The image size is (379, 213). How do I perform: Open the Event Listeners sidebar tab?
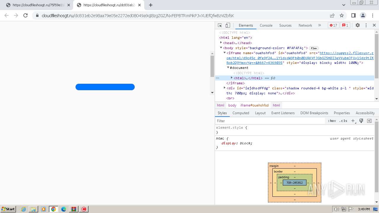283,113
